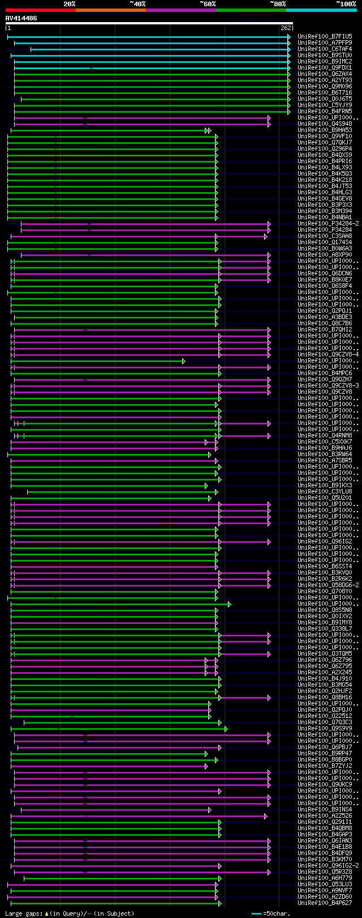362x918 pixels.
Task: Click the UniRef100_B4K218 label
Action: point(325,180)
